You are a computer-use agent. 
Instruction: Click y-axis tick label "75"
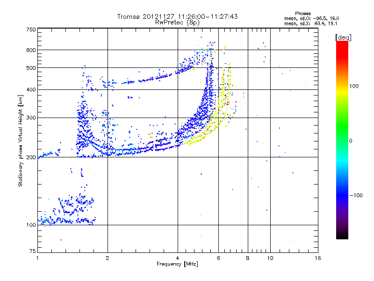[33, 251]
